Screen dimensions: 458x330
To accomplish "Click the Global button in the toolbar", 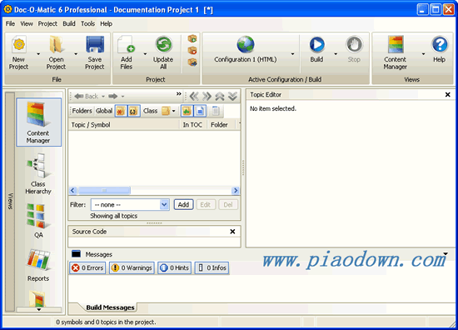I will coord(104,111).
